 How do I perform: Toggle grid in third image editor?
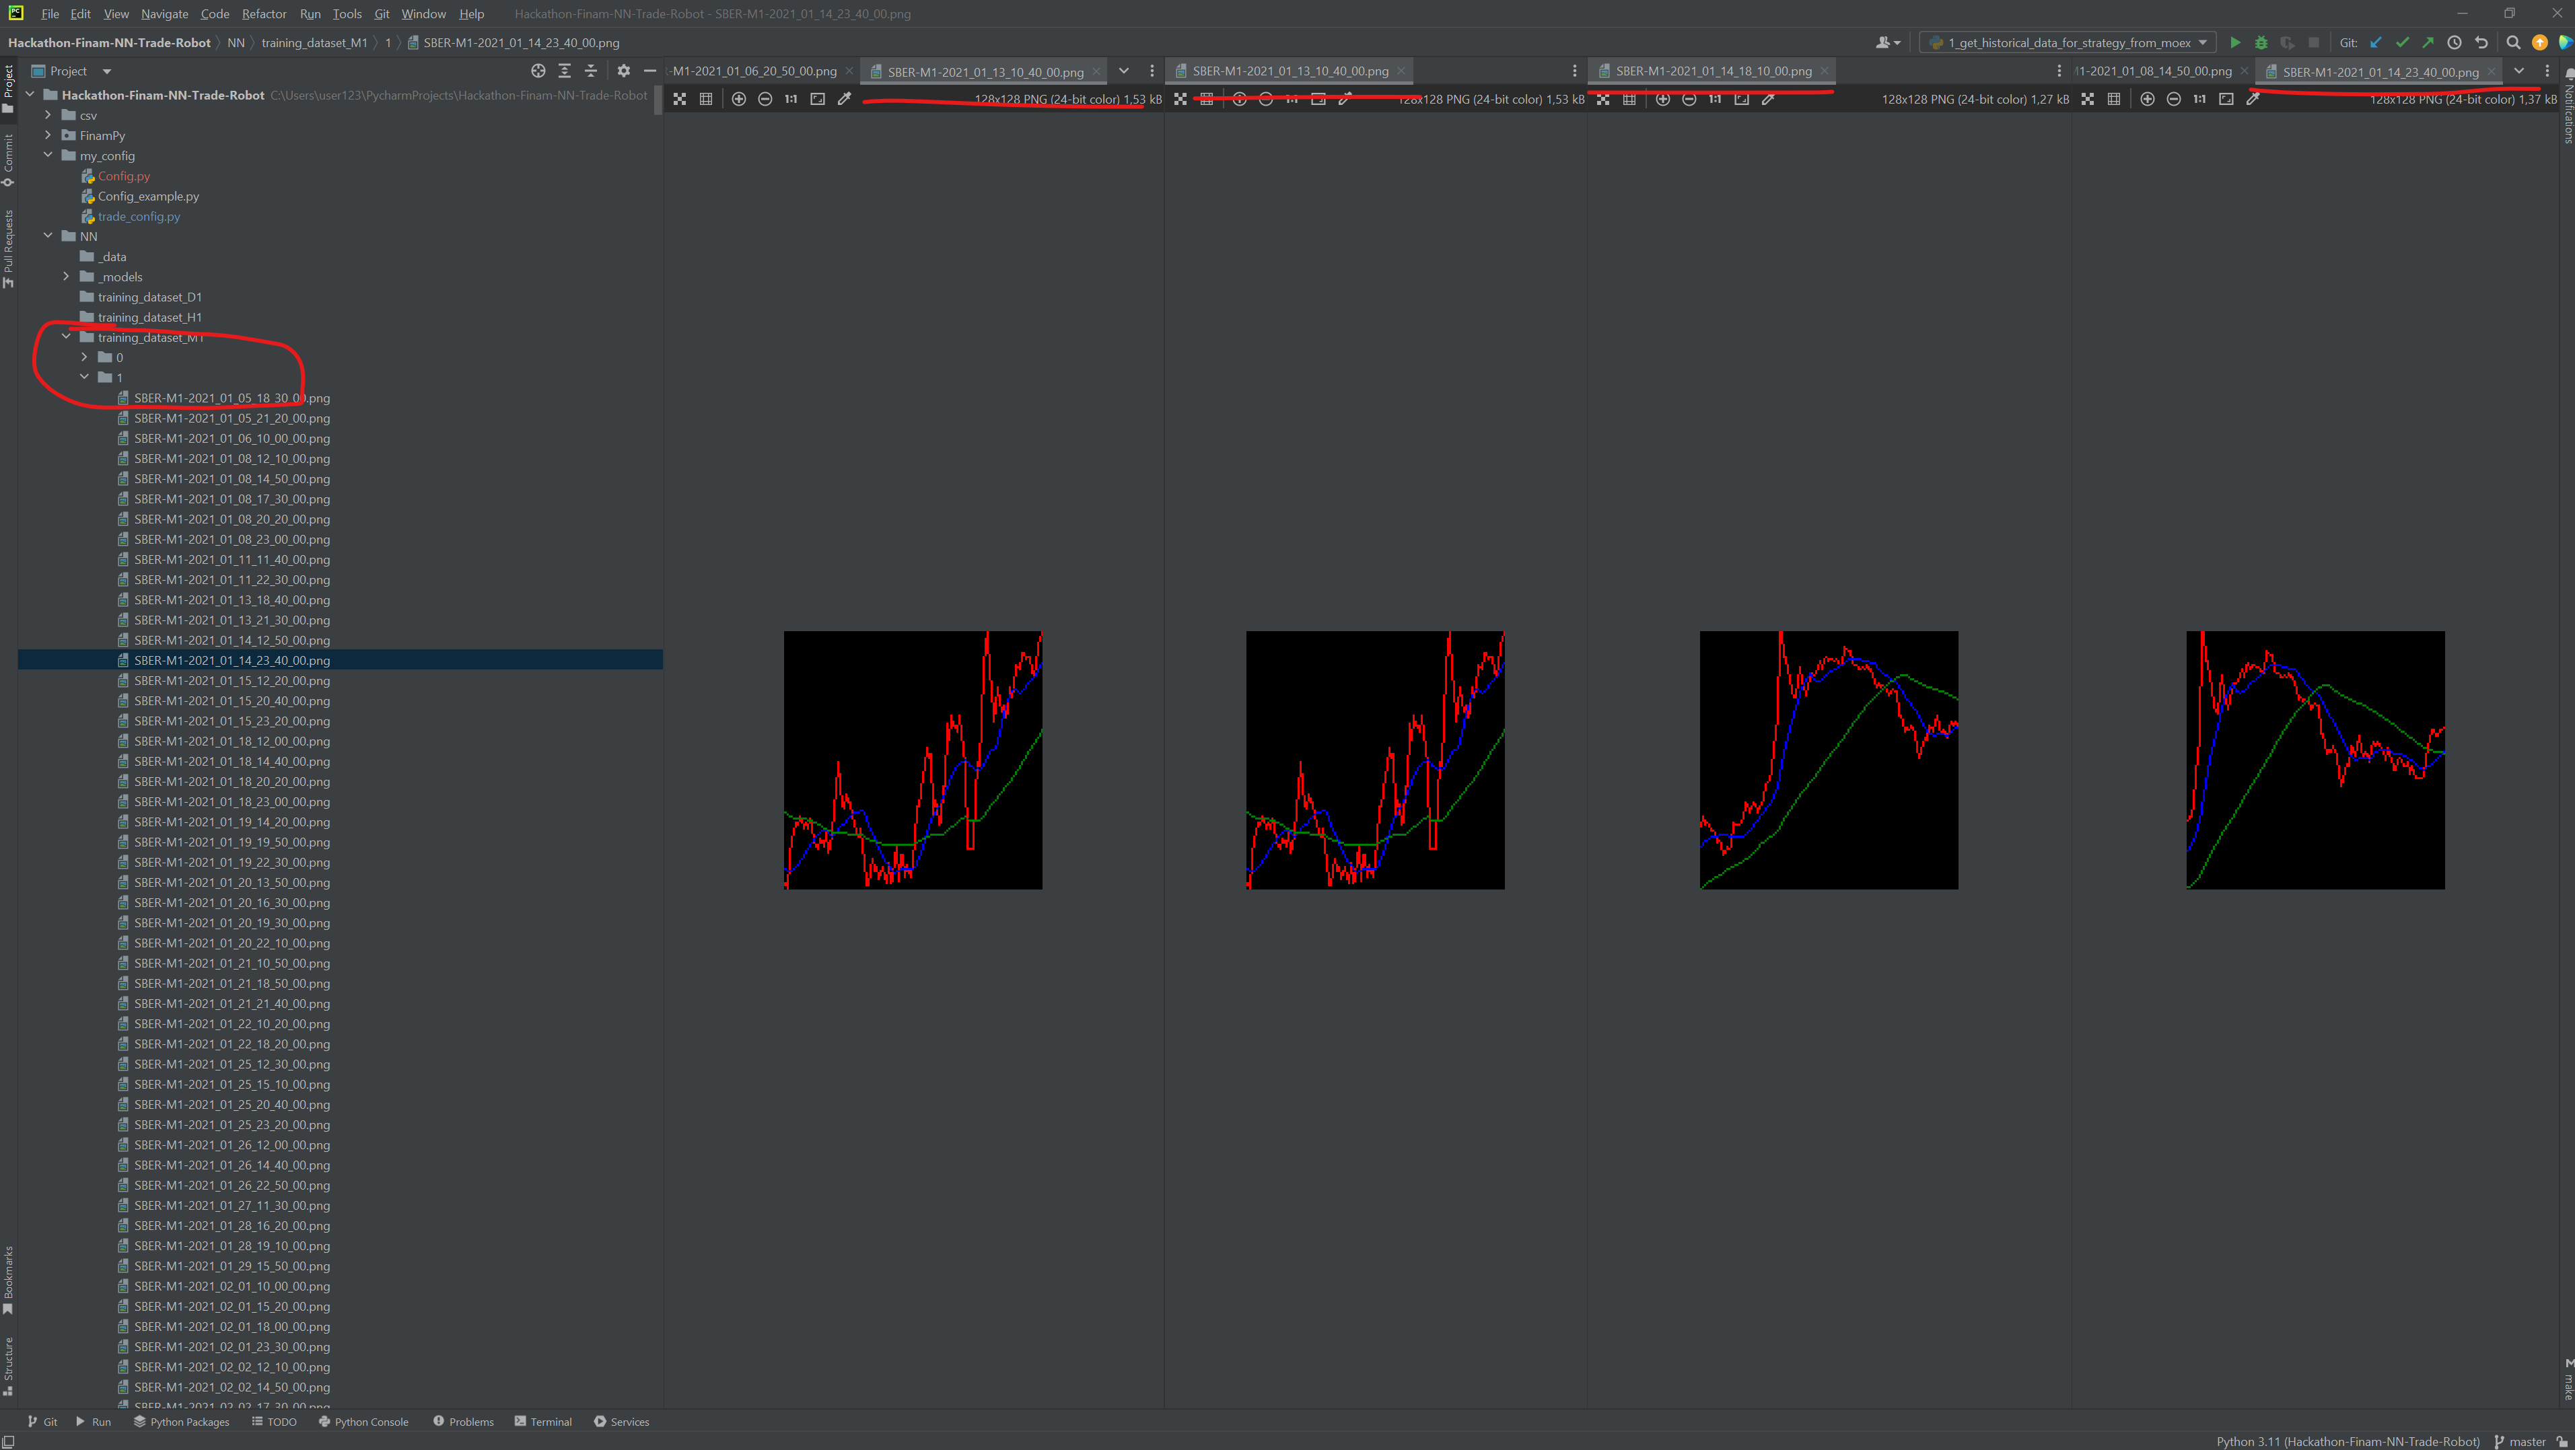(1629, 99)
